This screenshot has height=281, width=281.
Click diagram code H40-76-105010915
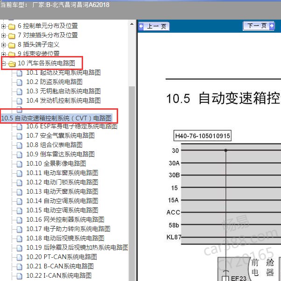[x=203, y=136]
